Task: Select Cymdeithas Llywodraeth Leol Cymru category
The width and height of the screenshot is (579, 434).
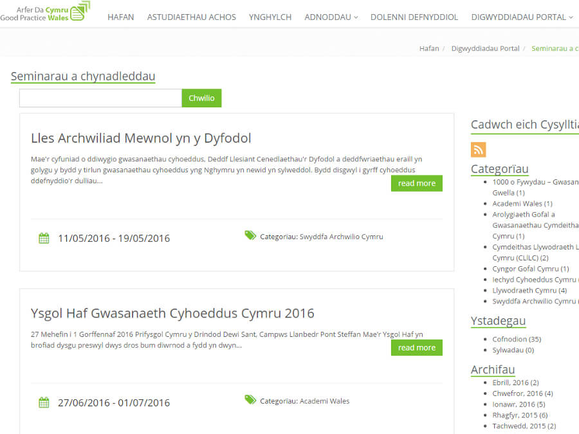Action: pyautogui.click(x=535, y=253)
